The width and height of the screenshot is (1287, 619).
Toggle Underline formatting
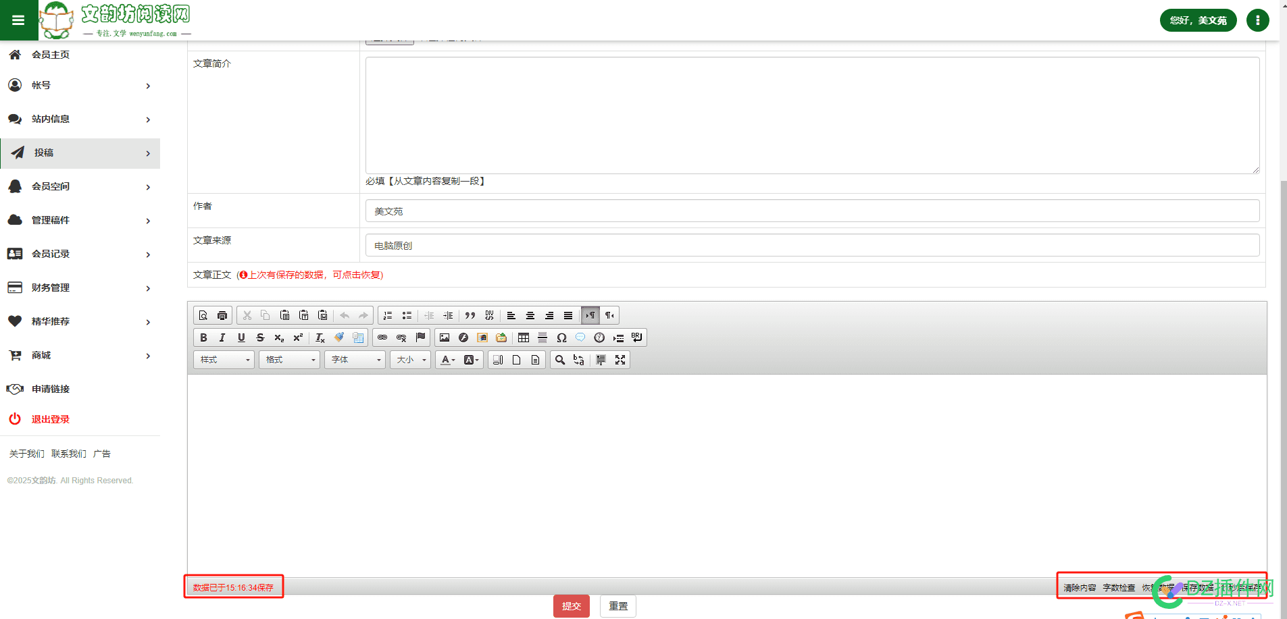coord(241,338)
